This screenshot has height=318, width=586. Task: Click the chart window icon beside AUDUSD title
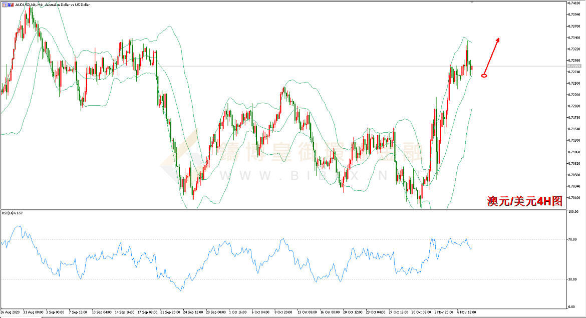(x=4, y=5)
